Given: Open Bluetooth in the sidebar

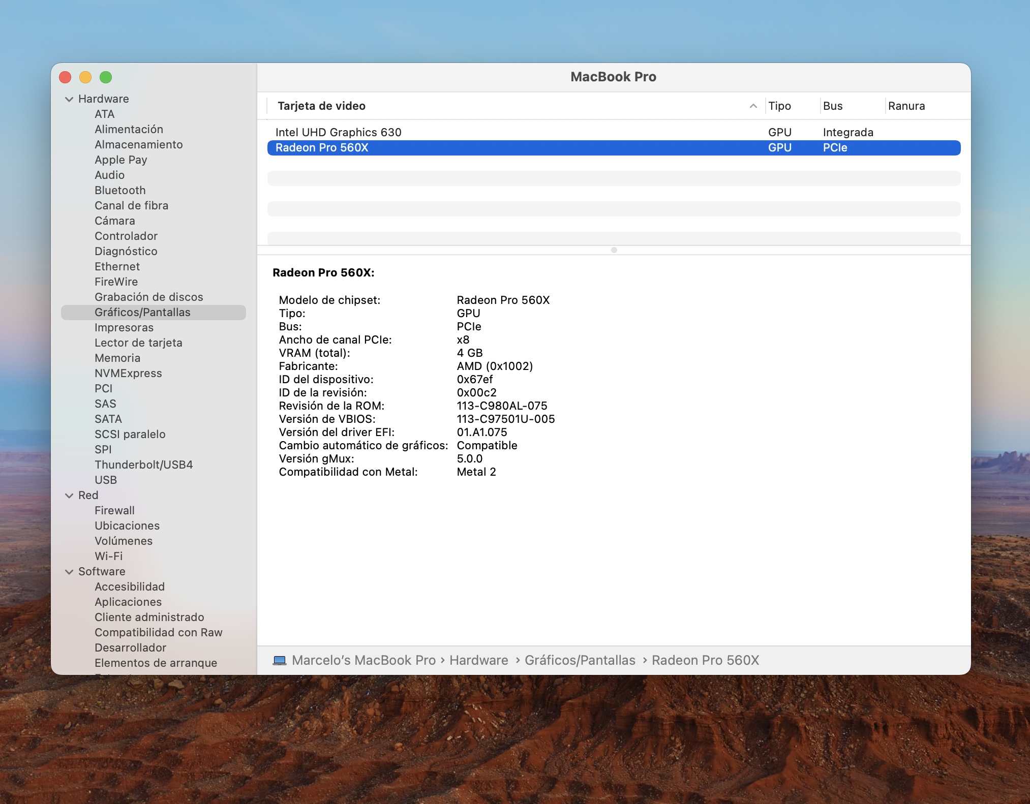Looking at the screenshot, I should tap(120, 190).
